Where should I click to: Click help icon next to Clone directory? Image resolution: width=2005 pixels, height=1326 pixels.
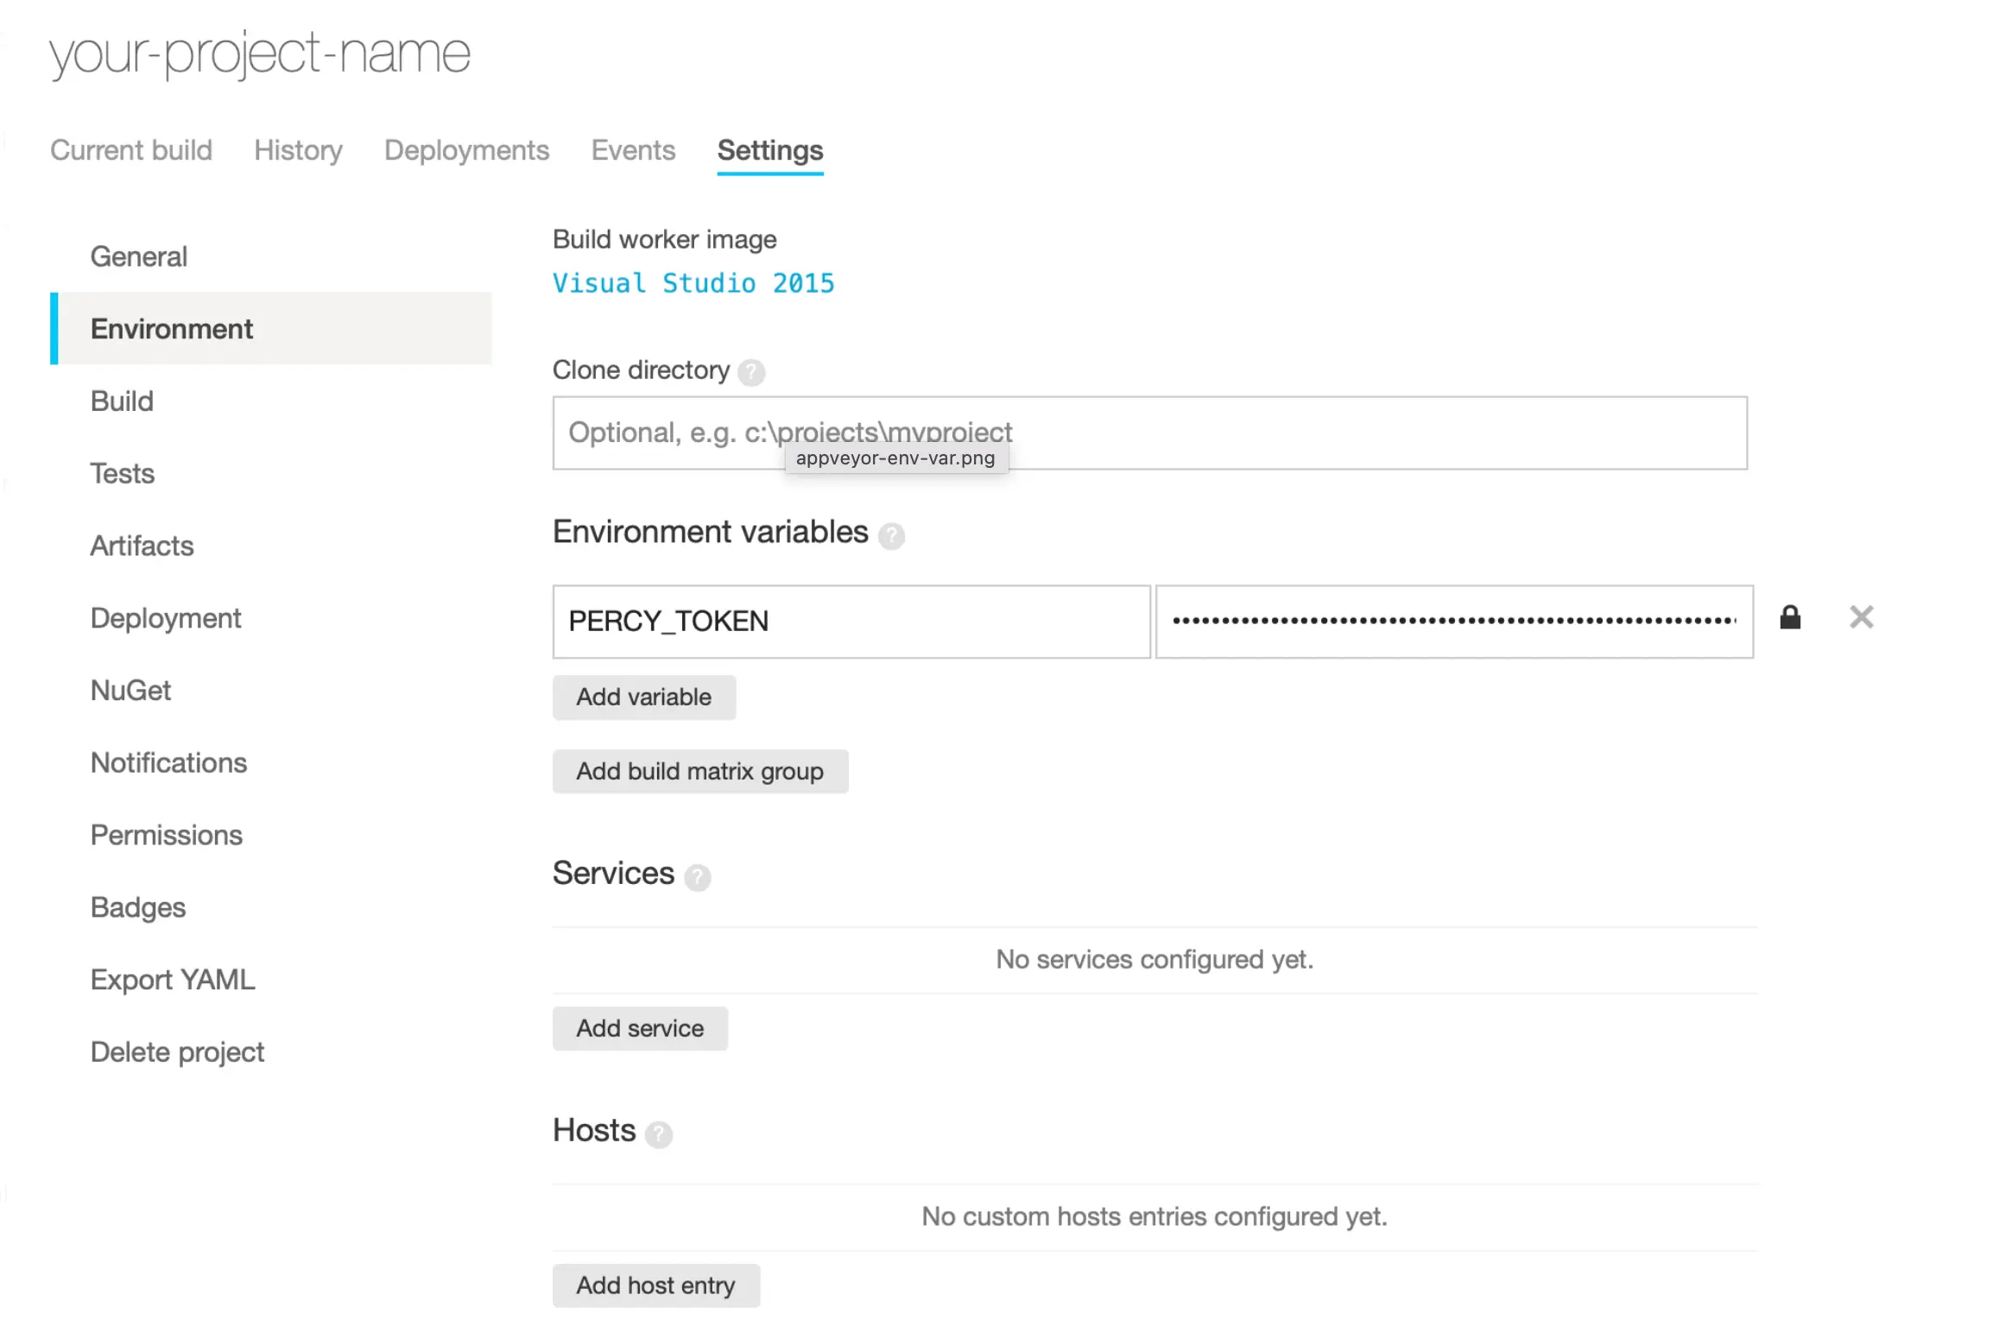[751, 372]
